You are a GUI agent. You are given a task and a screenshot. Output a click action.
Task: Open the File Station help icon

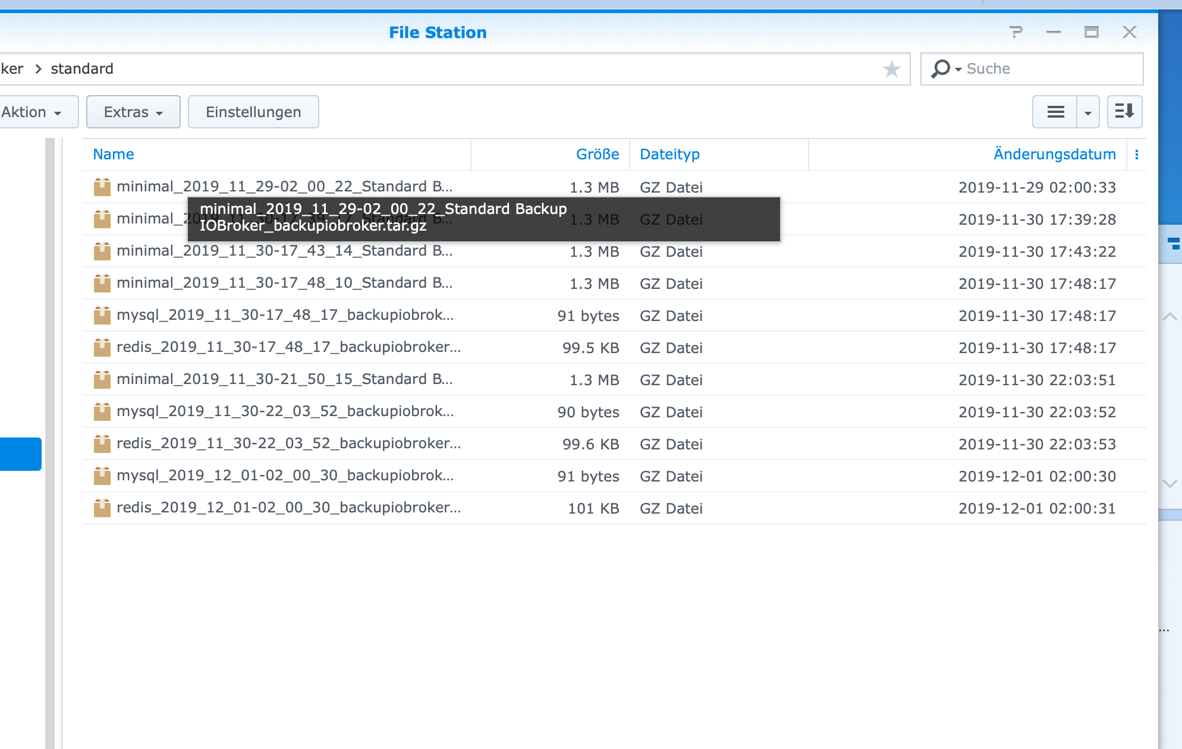point(1016,32)
